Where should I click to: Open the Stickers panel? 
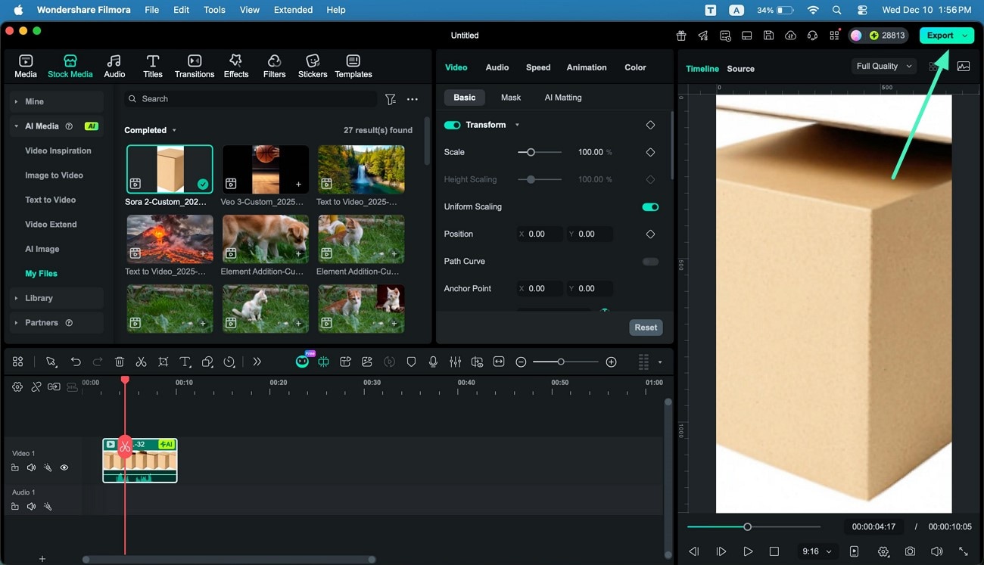tap(312, 65)
